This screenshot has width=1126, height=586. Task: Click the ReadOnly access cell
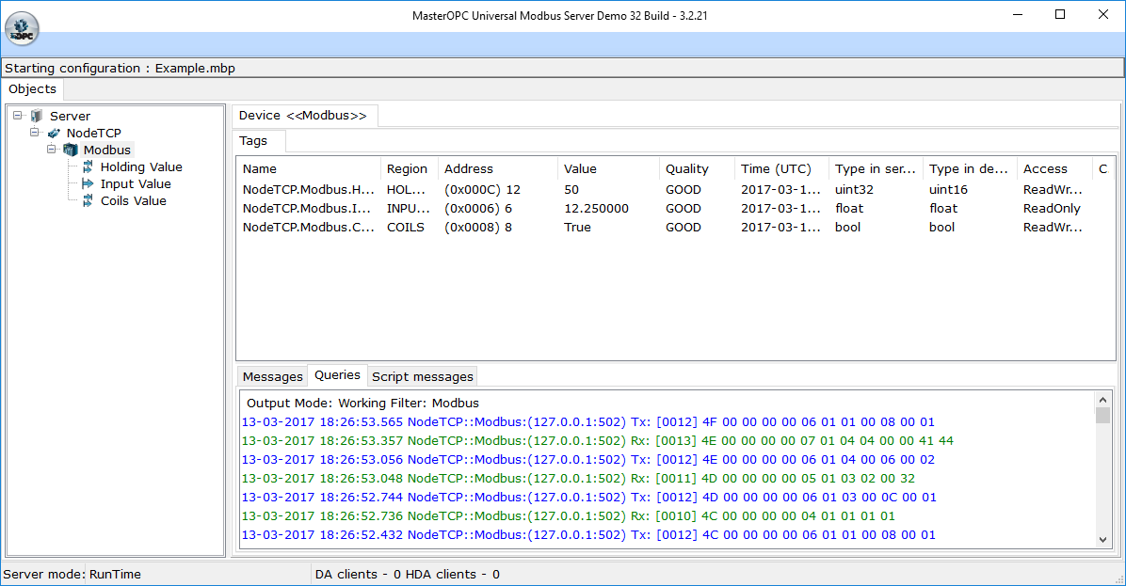pyautogui.click(x=1052, y=209)
